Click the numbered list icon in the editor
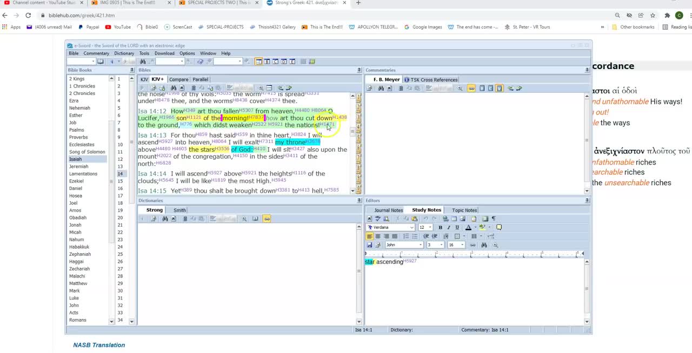 point(406,236)
